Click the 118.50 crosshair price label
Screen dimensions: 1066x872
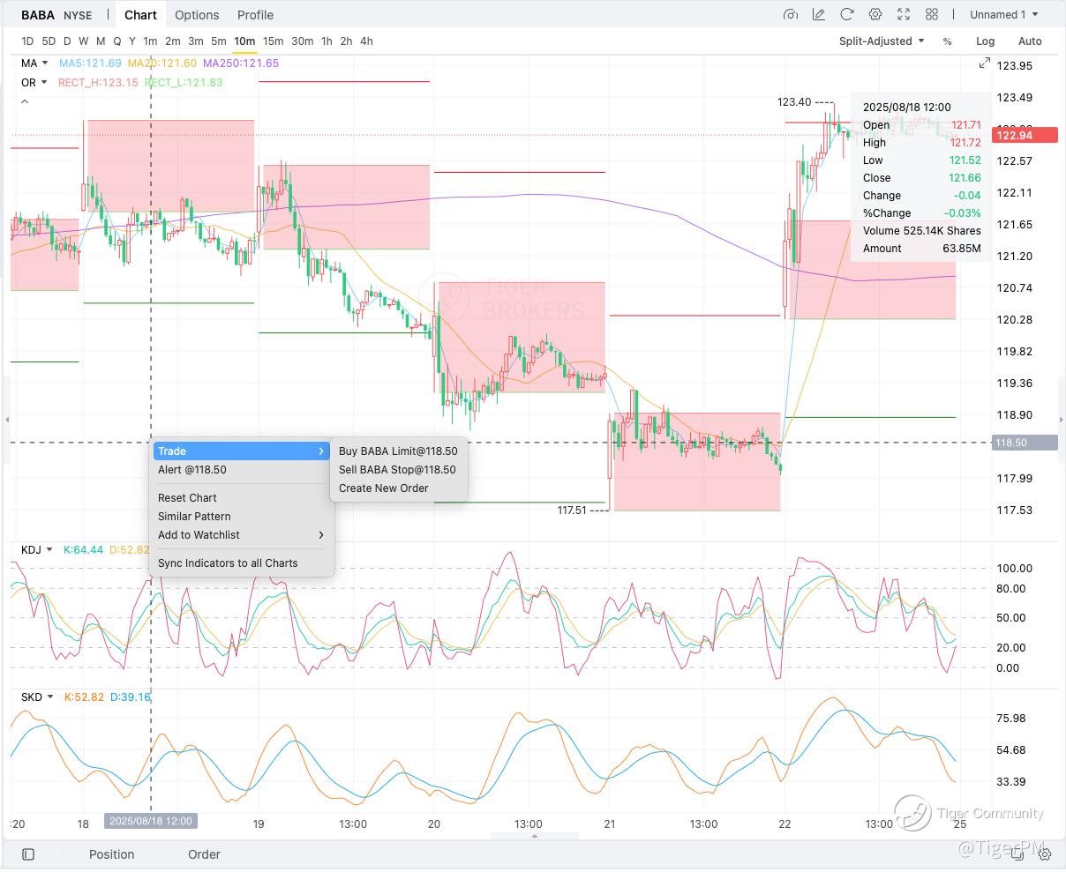point(1025,443)
